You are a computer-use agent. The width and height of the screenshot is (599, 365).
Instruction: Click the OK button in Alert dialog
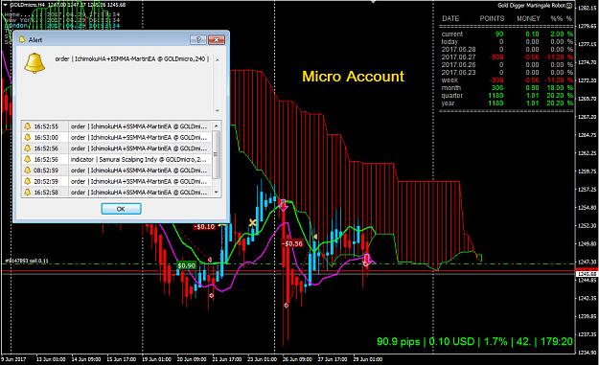(x=121, y=209)
